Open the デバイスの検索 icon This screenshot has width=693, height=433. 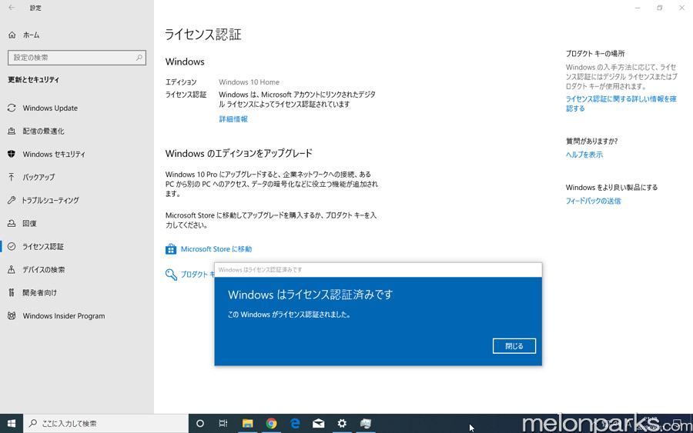[x=12, y=269]
